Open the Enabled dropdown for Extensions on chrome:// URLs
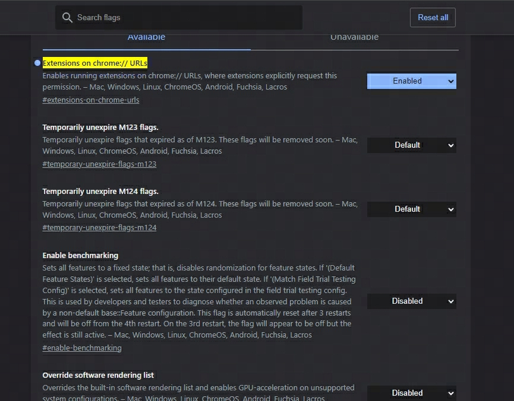Viewport: 514px width, 401px height. click(x=411, y=81)
